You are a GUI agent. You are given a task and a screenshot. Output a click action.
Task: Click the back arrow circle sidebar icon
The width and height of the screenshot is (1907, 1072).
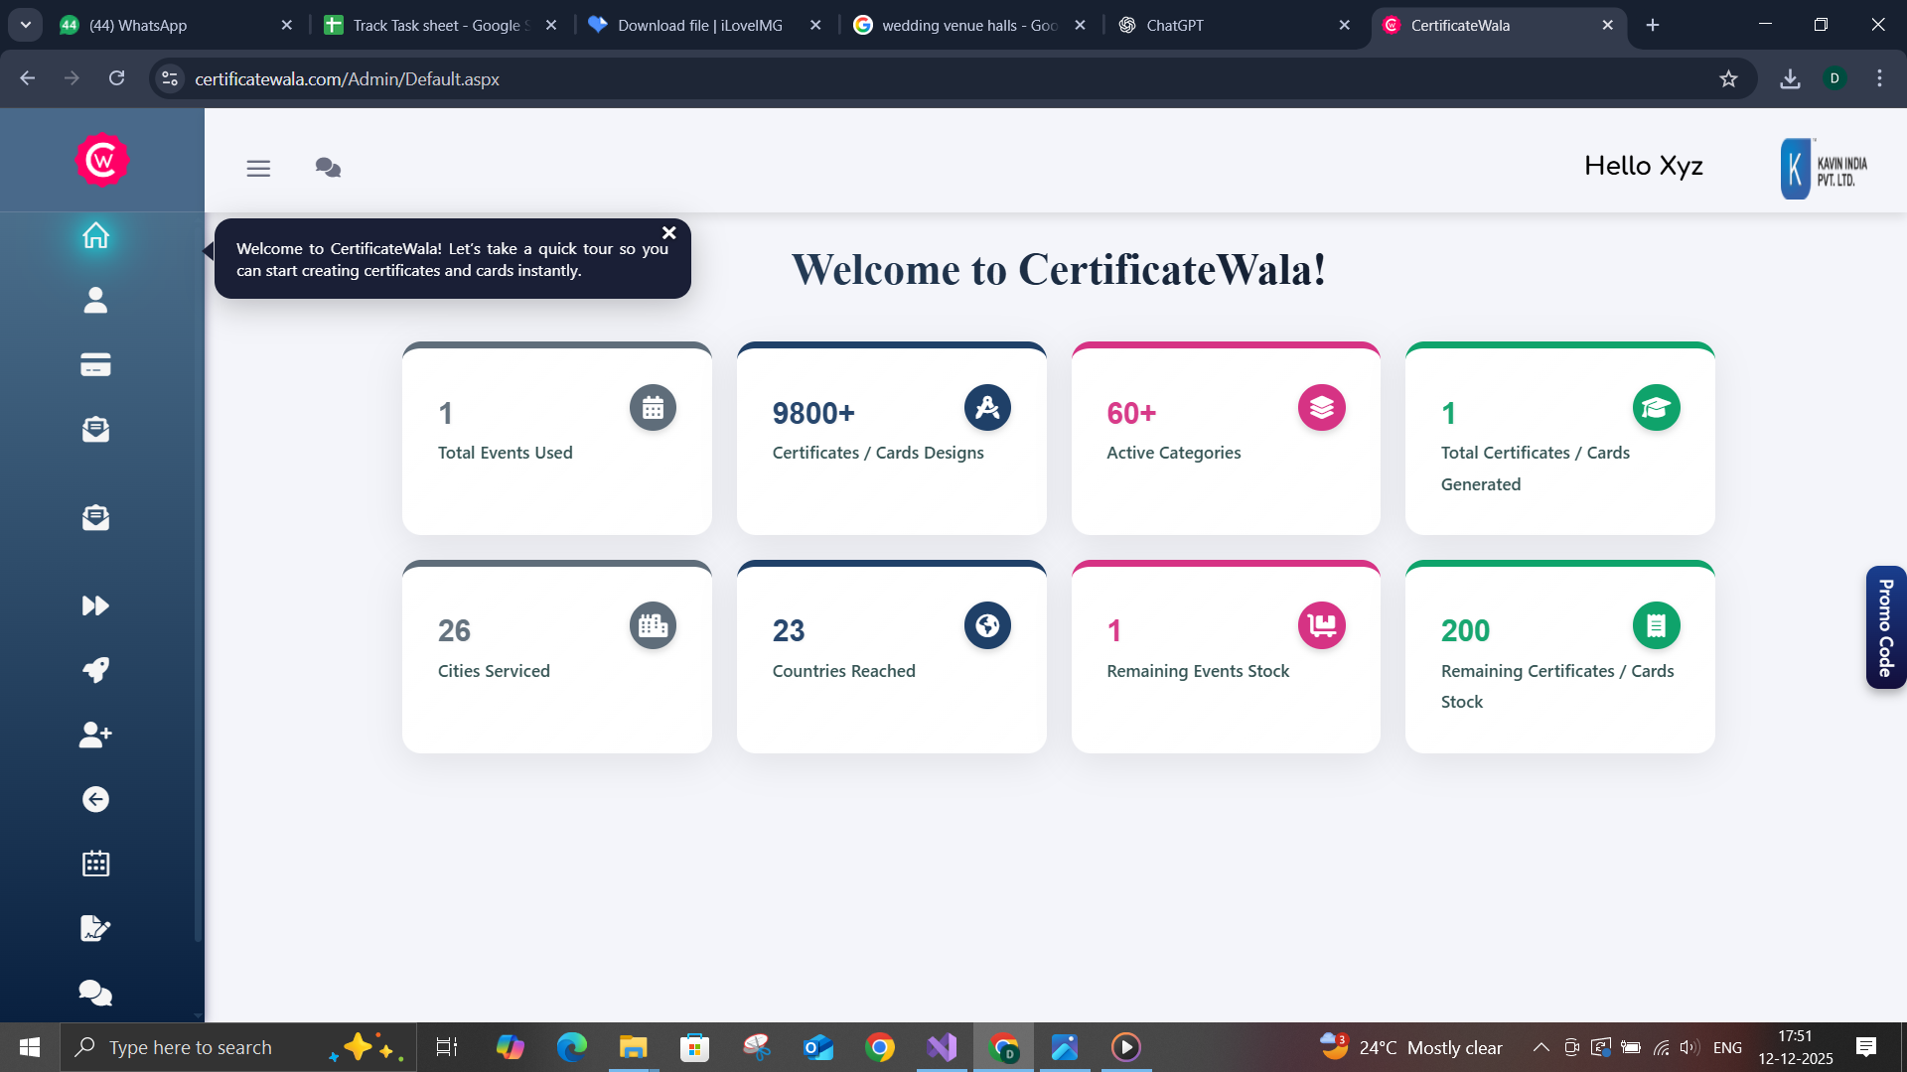[95, 799]
